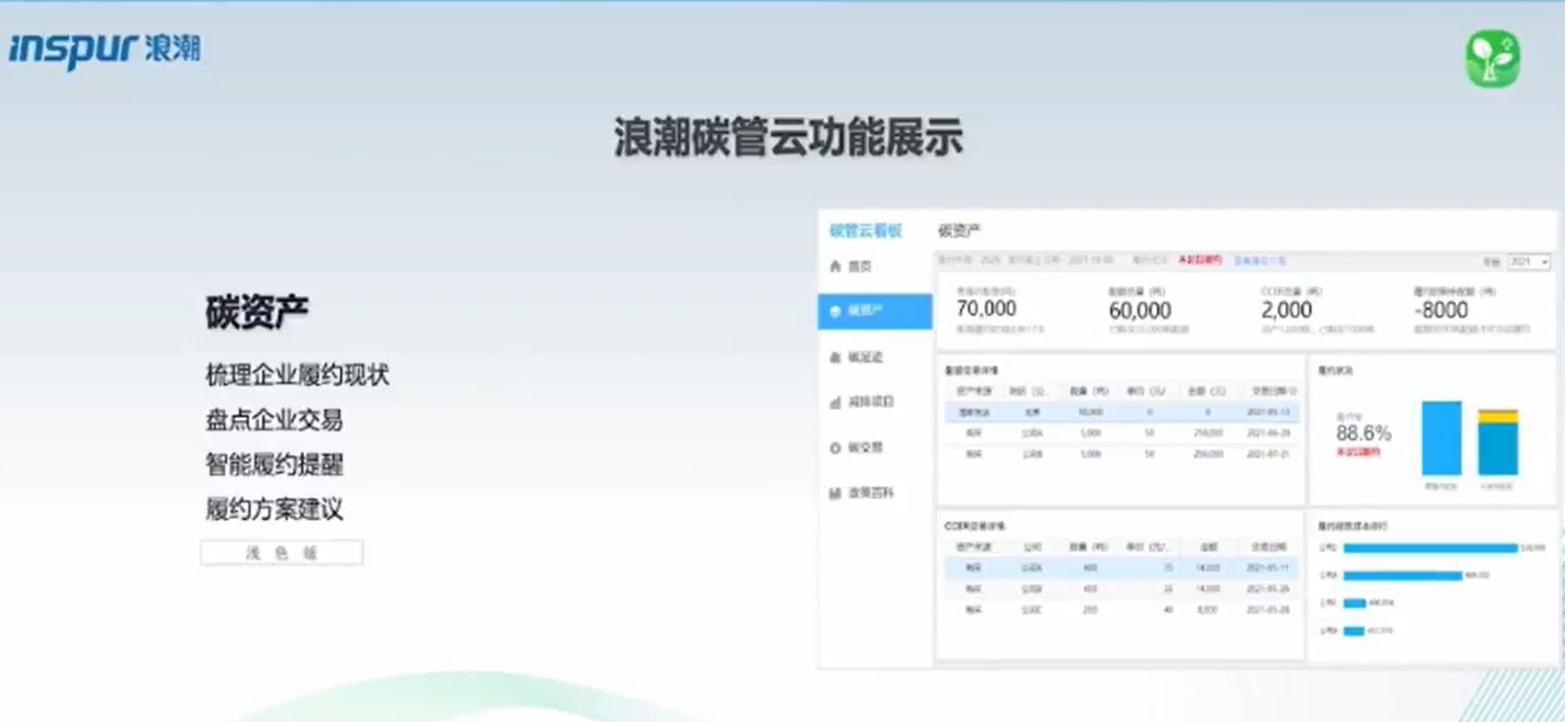Select allowance row dated 2021-07-21

coord(1121,454)
